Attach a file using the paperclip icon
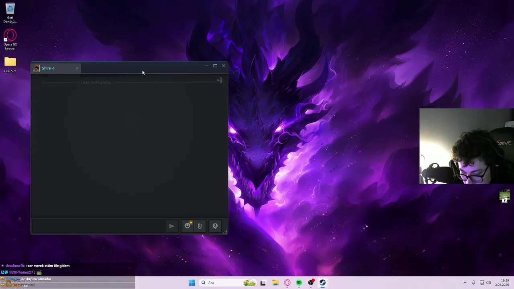 [200, 226]
